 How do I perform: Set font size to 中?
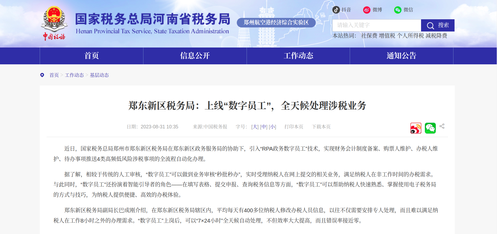264,127
